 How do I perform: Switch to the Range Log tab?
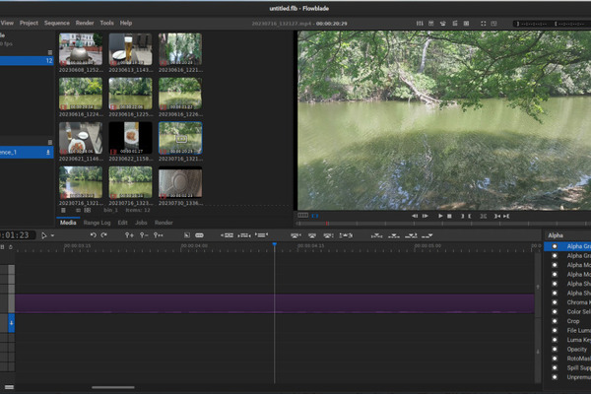(x=98, y=223)
